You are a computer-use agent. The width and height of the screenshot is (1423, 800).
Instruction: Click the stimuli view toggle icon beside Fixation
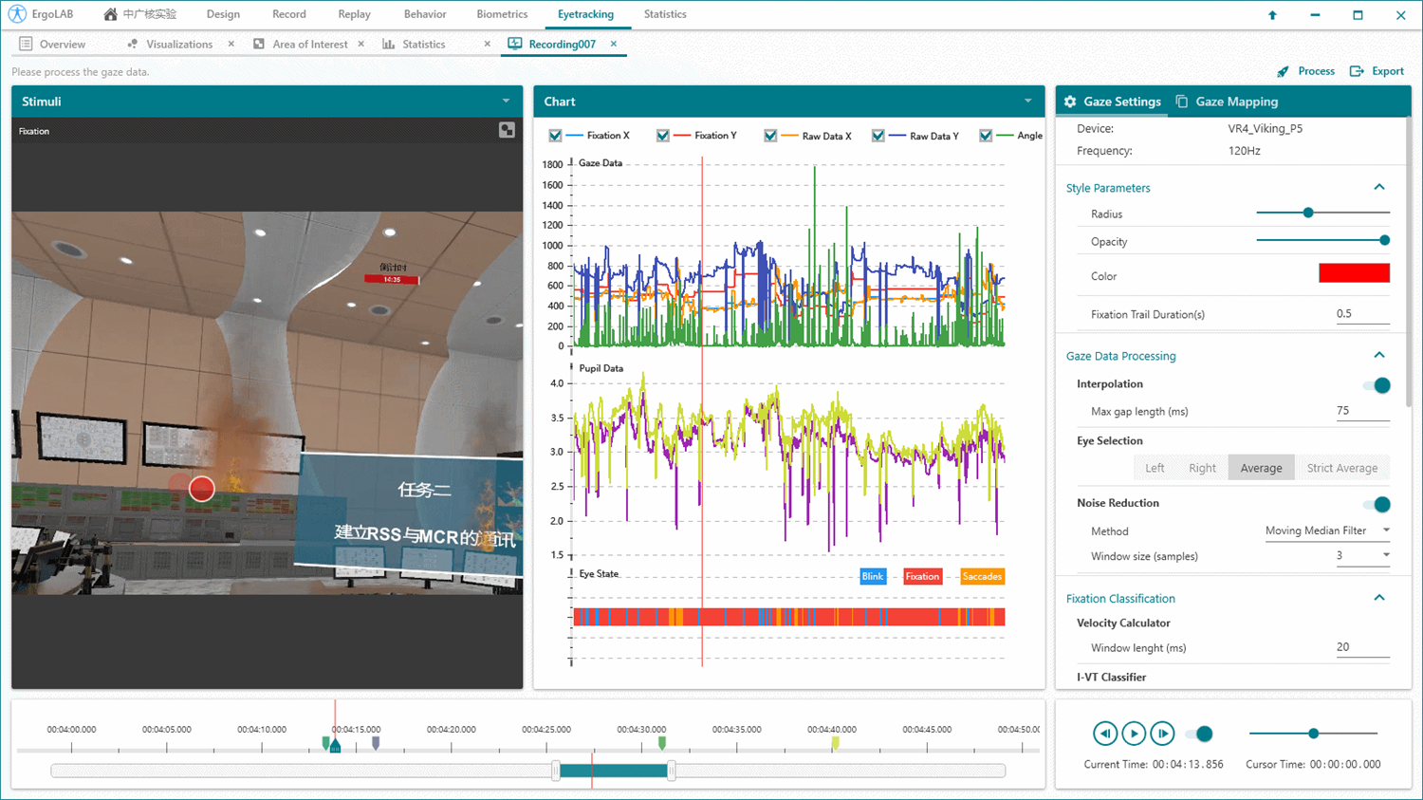click(507, 130)
